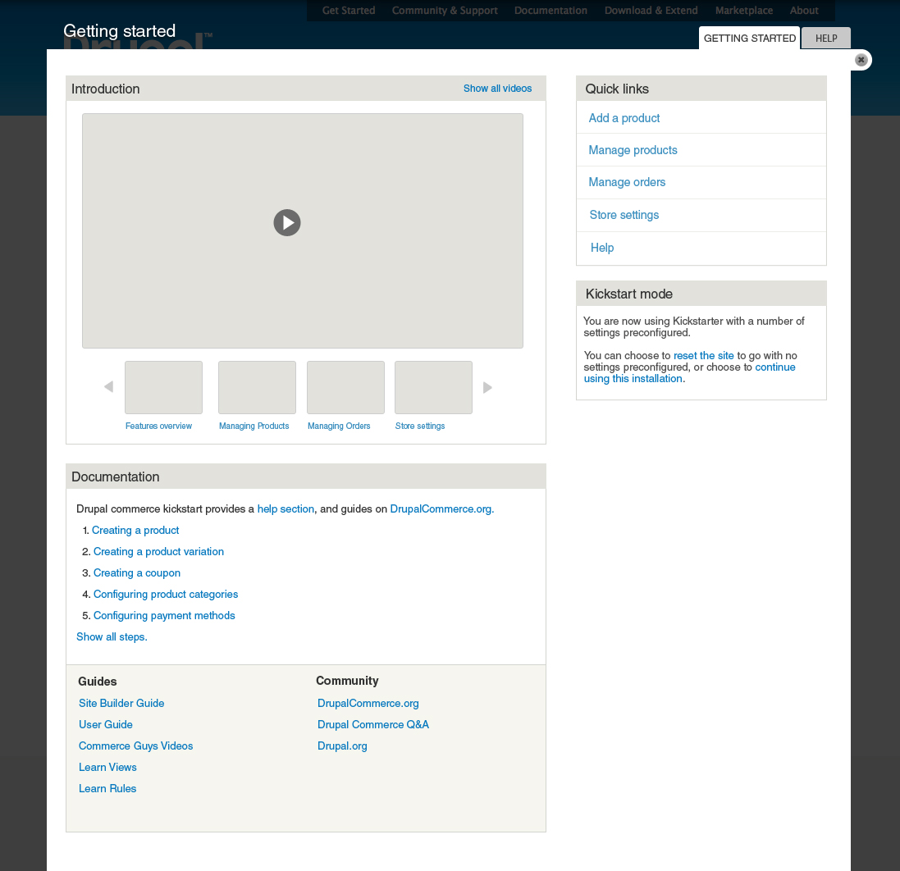The width and height of the screenshot is (900, 871).
Task: Open the User Guide link
Action: [106, 724]
